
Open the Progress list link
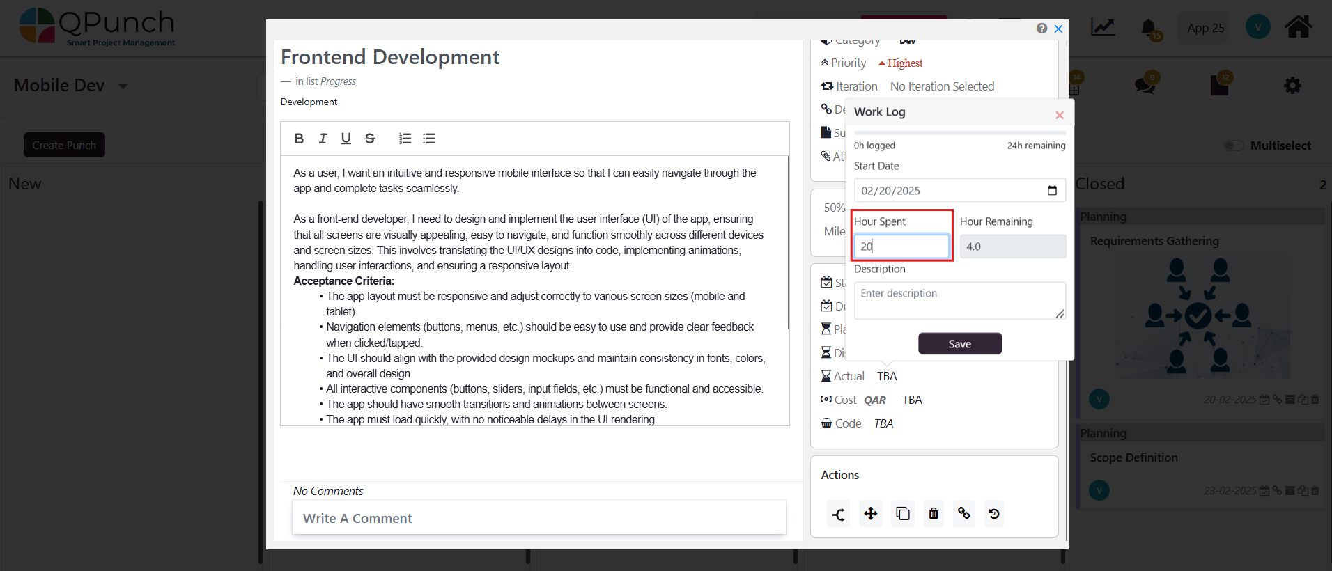click(x=338, y=81)
